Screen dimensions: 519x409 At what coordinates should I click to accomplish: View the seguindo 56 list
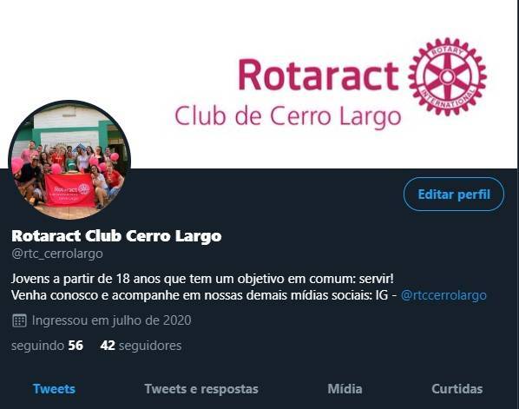click(x=47, y=346)
